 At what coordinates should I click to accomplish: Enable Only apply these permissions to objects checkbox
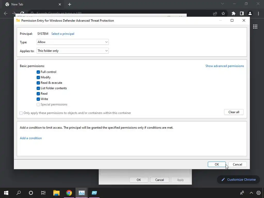pos(21,113)
